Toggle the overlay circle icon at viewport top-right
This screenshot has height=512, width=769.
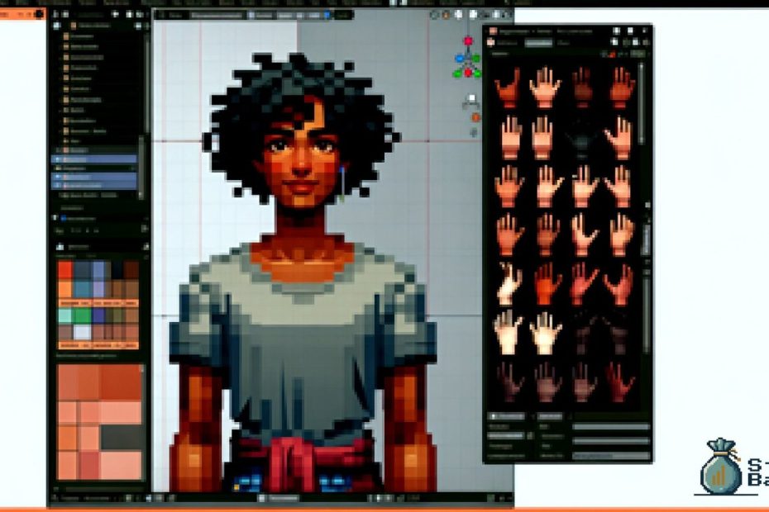[435, 15]
